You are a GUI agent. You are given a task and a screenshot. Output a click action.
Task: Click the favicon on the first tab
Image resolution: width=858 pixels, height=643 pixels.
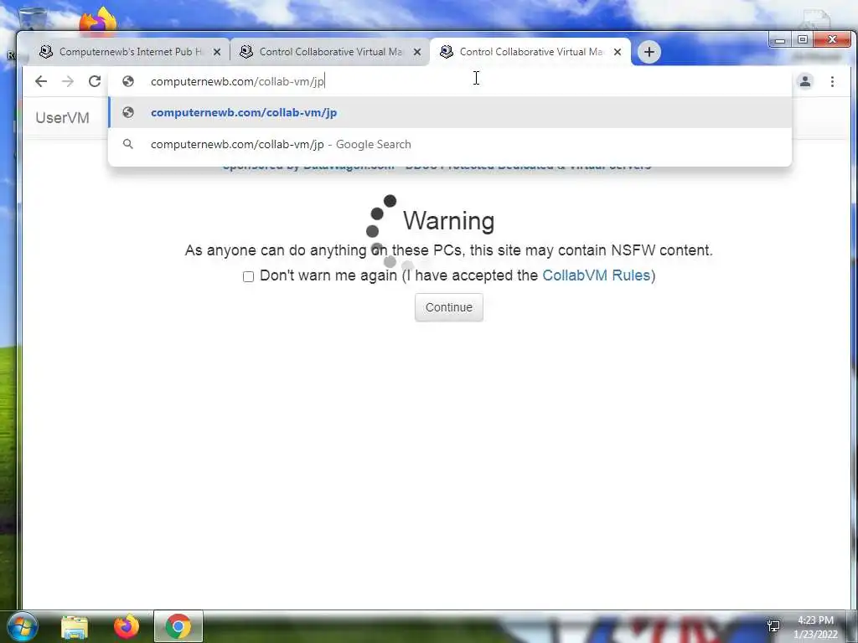click(x=46, y=52)
